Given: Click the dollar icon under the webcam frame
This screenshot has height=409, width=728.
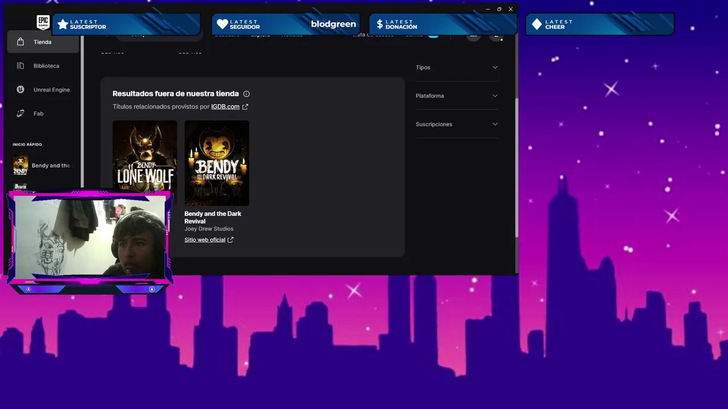Looking at the screenshot, I should tap(28, 289).
